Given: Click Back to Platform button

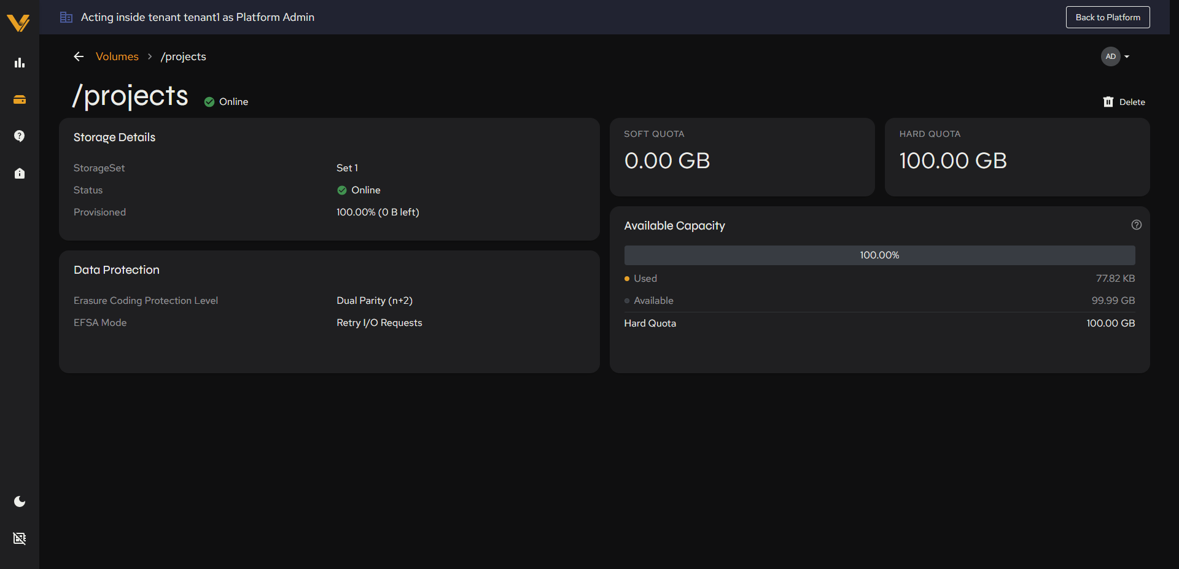Looking at the screenshot, I should point(1108,17).
